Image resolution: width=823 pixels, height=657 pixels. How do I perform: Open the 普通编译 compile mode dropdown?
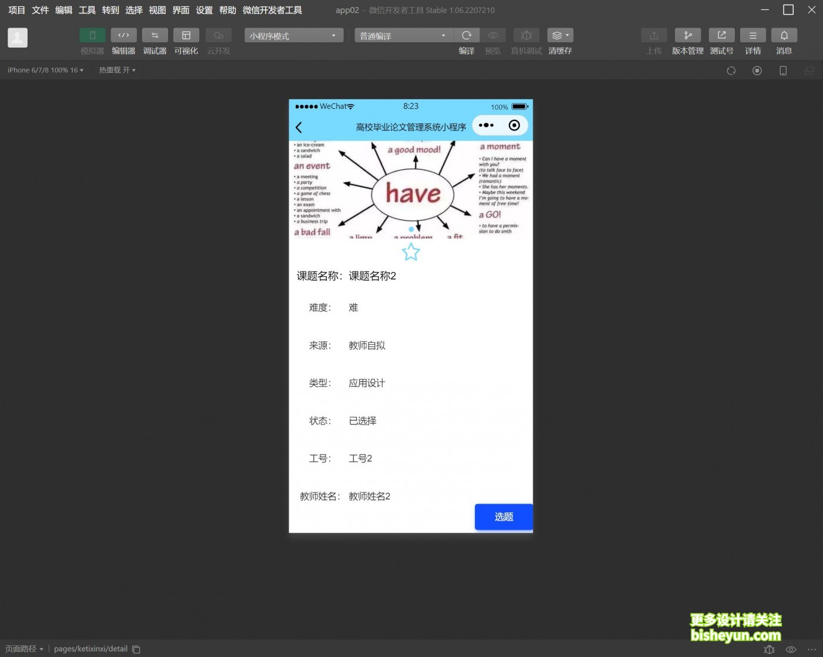click(x=404, y=35)
